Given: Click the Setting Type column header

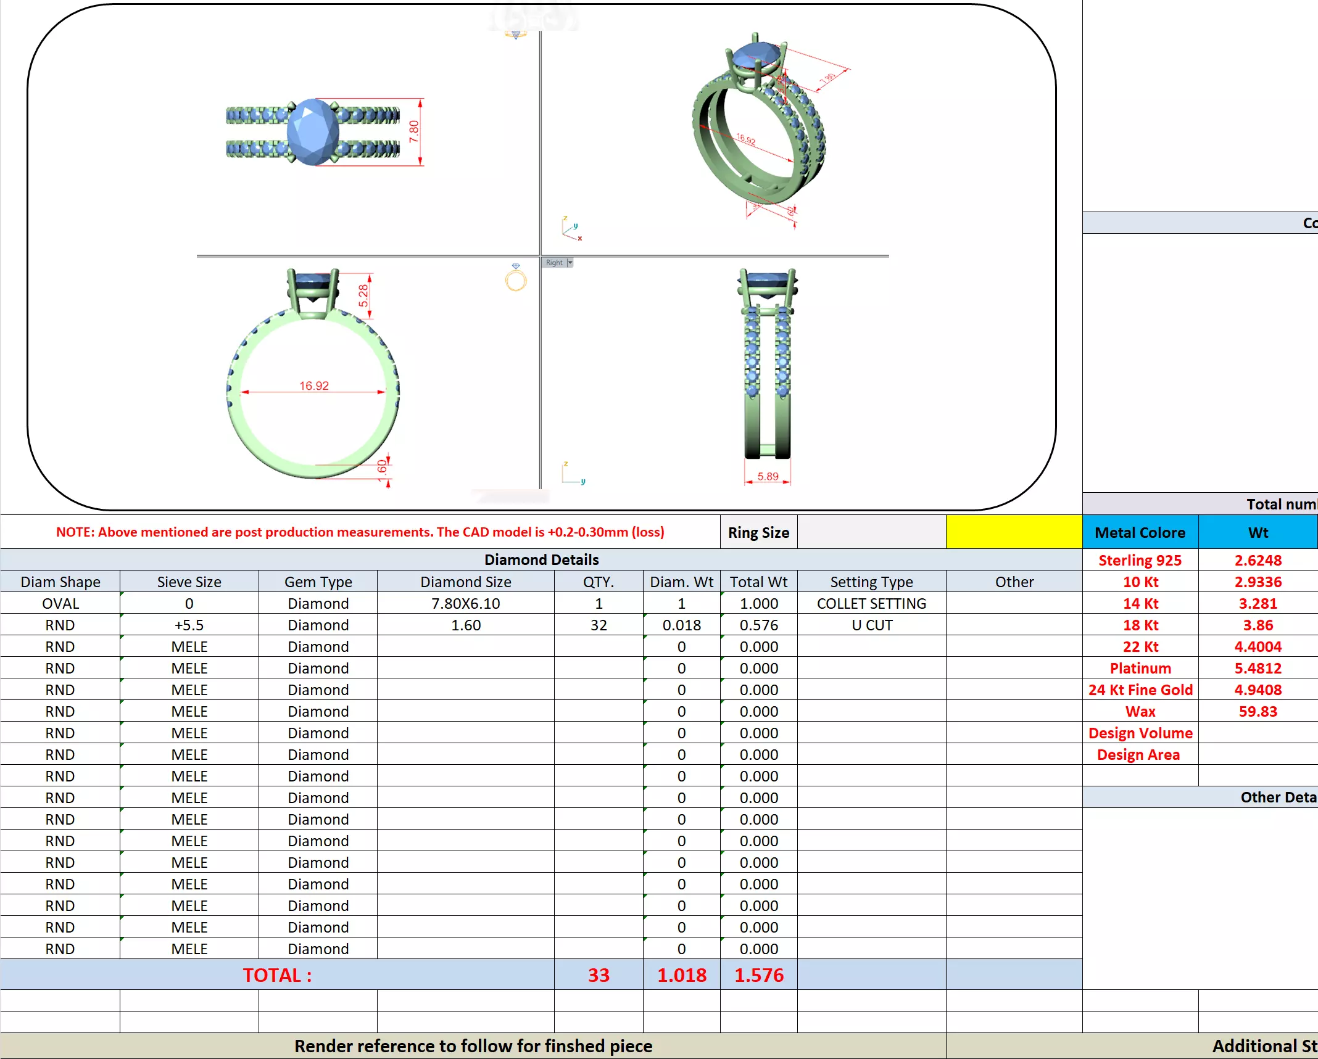Looking at the screenshot, I should point(871,582).
